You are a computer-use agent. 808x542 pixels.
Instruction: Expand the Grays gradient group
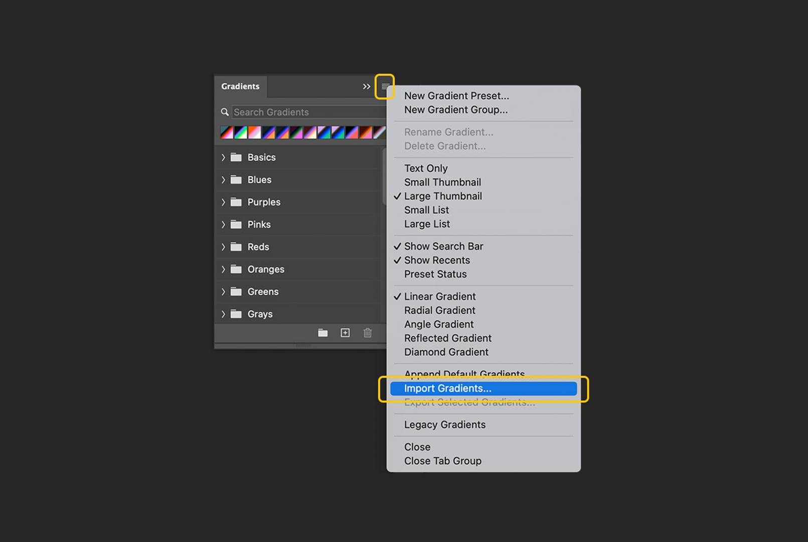tap(223, 314)
